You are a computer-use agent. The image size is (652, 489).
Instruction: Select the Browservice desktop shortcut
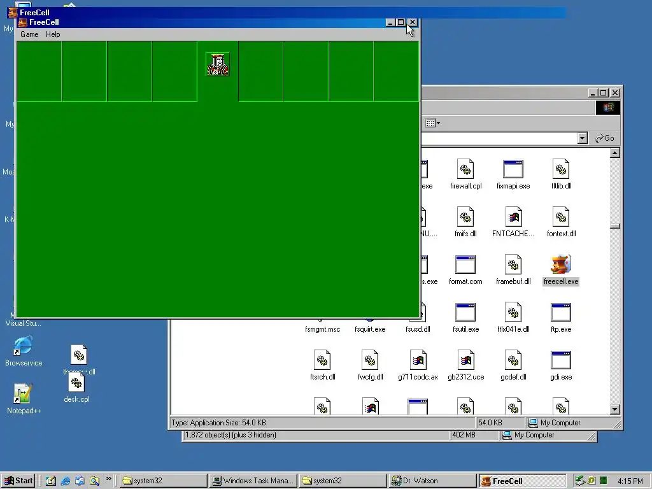tap(24, 351)
